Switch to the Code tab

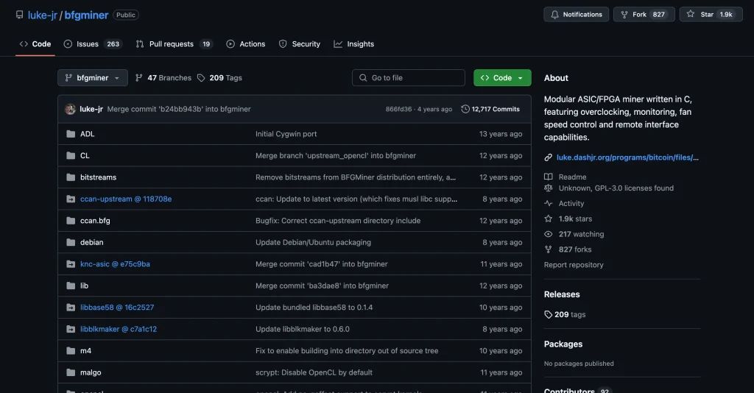click(35, 43)
